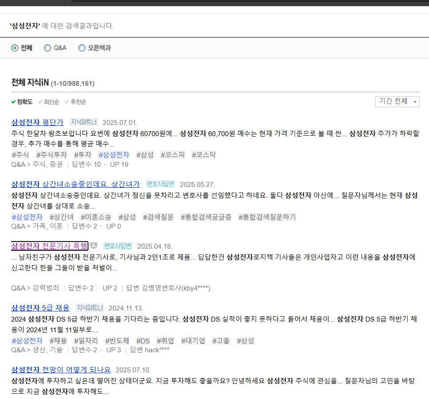Click the 변호사답변 badge dated 2025.04.18.
The image size is (429, 399).
118,246
